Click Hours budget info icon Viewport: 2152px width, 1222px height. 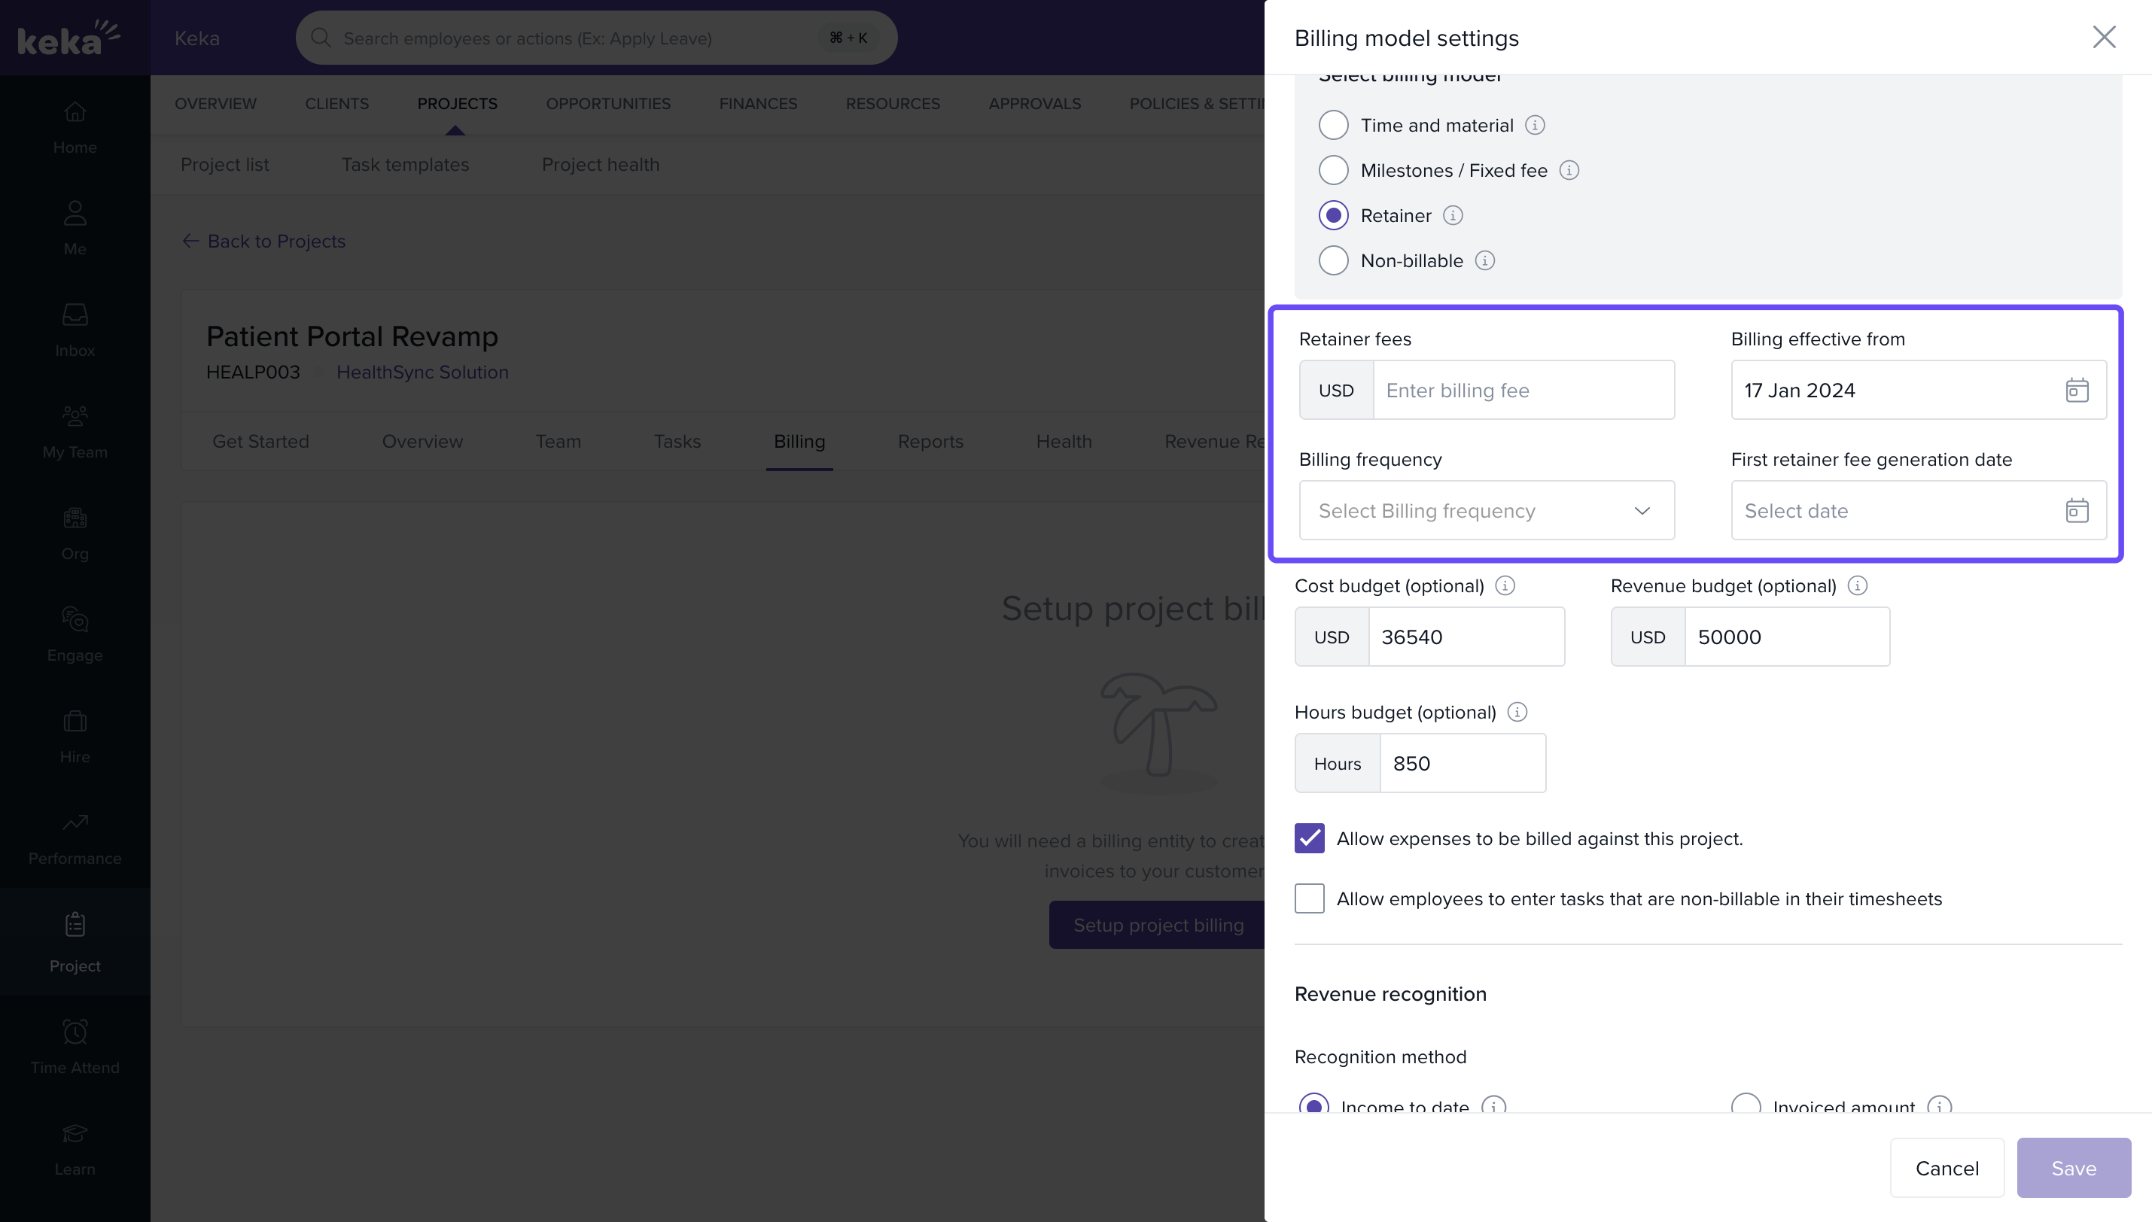pyautogui.click(x=1517, y=712)
